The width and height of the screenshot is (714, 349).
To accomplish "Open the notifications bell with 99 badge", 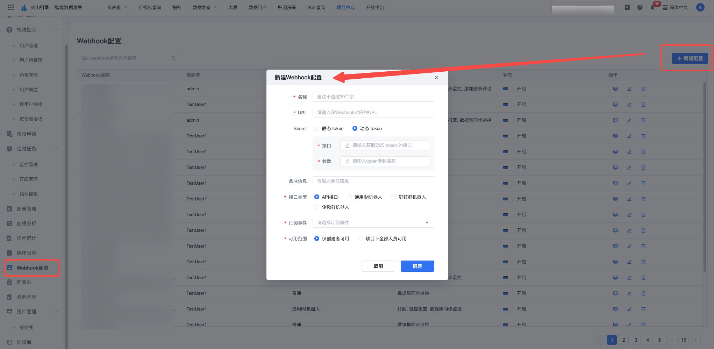I will (x=652, y=7).
